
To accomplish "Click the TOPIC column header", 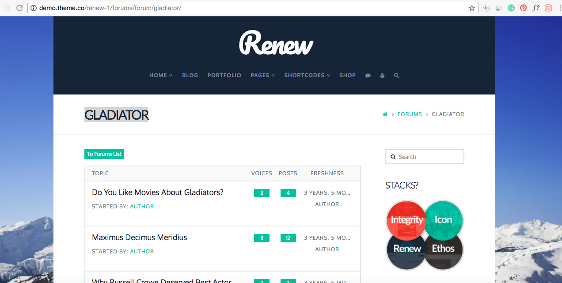I will pyautogui.click(x=100, y=174).
